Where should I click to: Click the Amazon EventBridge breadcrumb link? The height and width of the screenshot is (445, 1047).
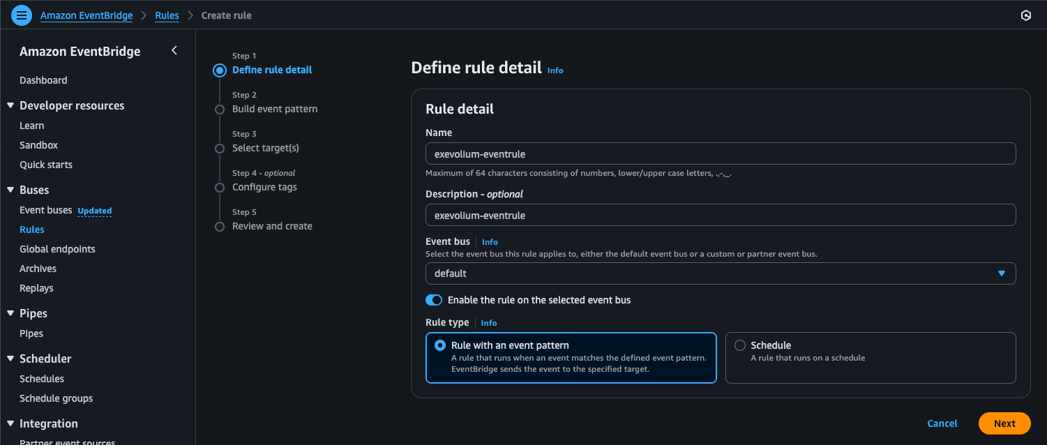coord(86,15)
